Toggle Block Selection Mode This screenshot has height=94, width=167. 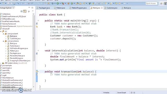click(99, 3)
